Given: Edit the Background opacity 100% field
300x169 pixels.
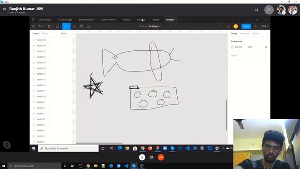Looking at the screenshot, I should pyautogui.click(x=250, y=47).
